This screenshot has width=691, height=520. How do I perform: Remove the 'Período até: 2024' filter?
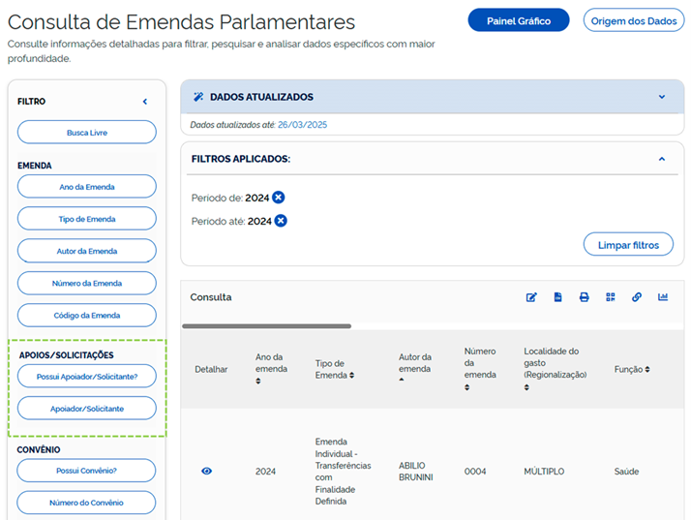[x=281, y=221]
